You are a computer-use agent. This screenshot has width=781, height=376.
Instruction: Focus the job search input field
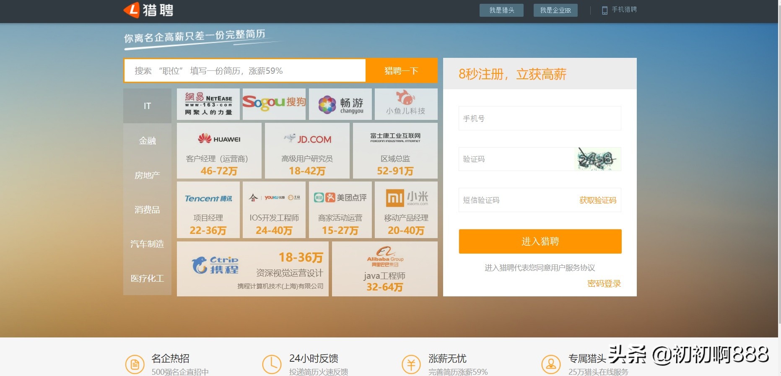click(245, 70)
